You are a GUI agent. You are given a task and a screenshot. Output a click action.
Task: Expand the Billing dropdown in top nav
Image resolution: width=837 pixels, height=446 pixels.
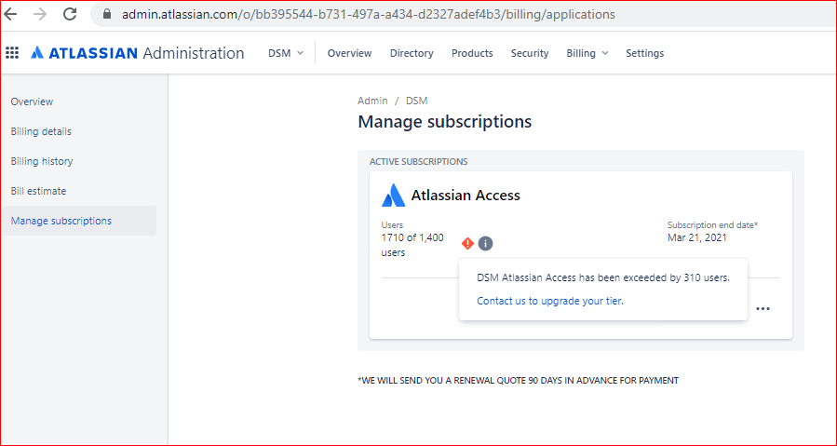coord(587,53)
